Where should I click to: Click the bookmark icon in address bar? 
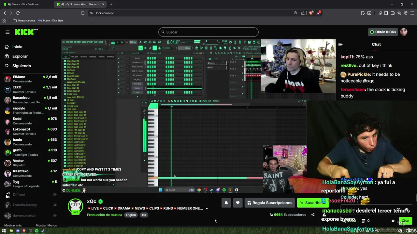83,13
